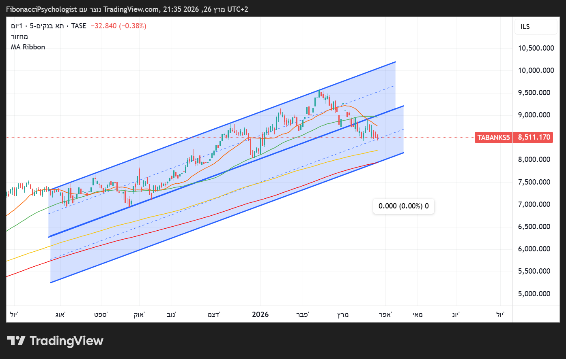
Task: Click the red TABANKS5 price tag
Action: tap(493, 138)
